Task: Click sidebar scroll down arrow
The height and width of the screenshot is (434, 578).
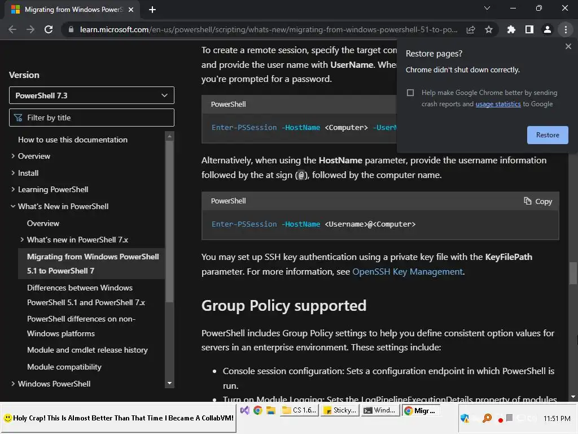Action: click(x=169, y=384)
